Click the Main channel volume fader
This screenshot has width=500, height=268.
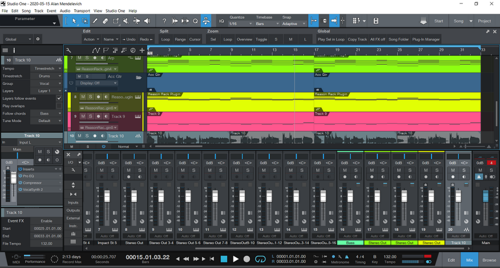pyautogui.click(x=485, y=196)
